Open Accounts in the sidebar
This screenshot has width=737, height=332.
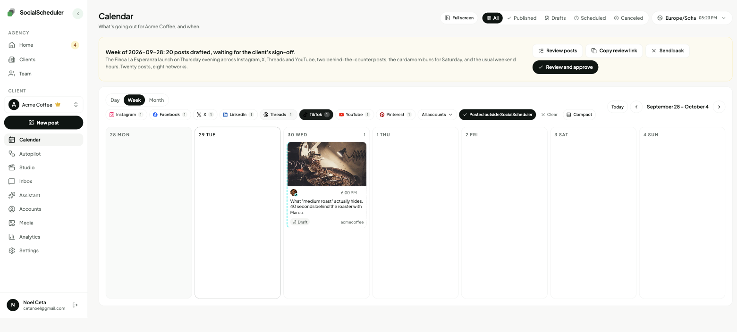[x=43, y=209]
